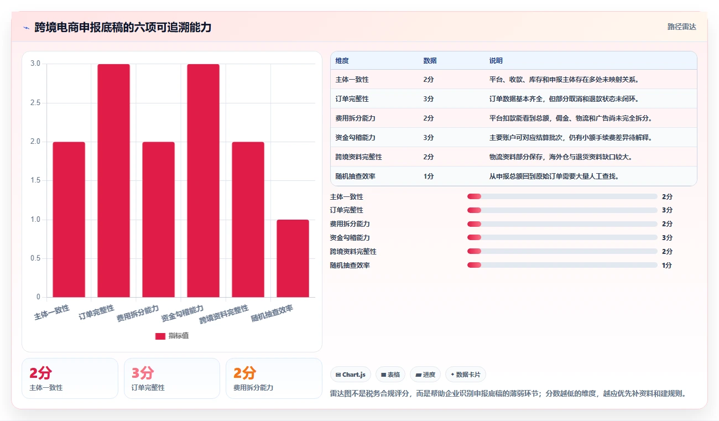Screen dimensions: 719x421
Task: Click the 维度 column header
Action: tap(342, 61)
